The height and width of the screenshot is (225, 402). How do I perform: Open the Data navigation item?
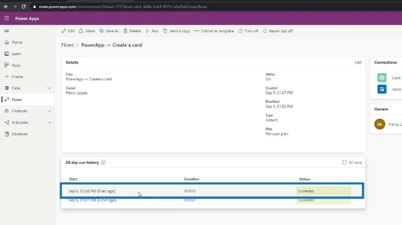pos(27,88)
